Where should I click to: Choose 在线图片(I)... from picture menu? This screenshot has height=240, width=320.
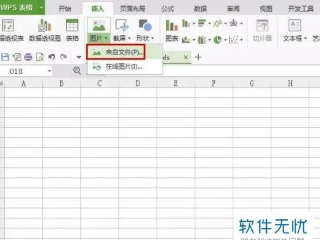tap(125, 67)
